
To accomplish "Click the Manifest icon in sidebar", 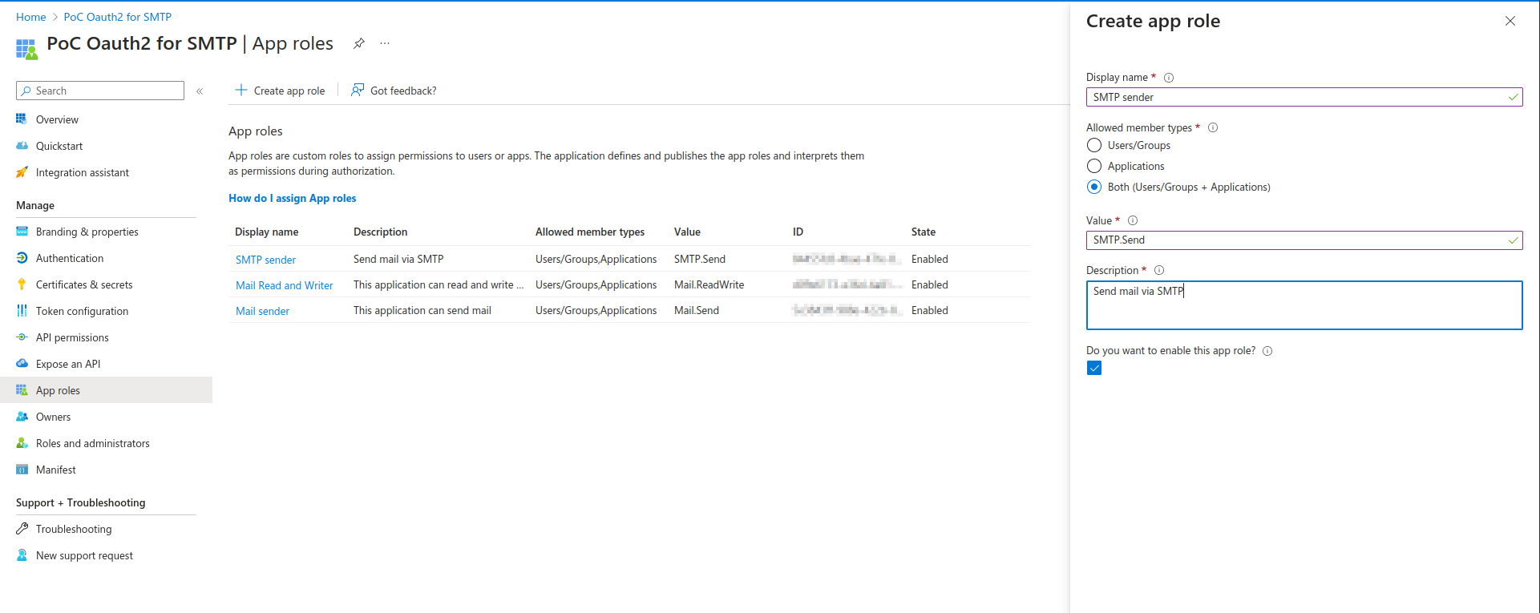I will (22, 470).
